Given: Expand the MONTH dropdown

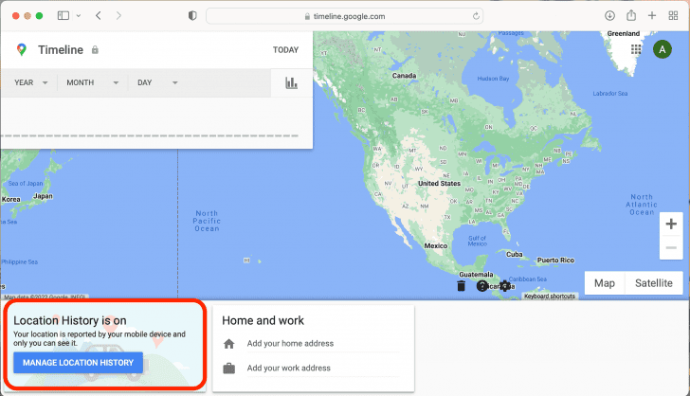Looking at the screenshot, I should coord(92,82).
